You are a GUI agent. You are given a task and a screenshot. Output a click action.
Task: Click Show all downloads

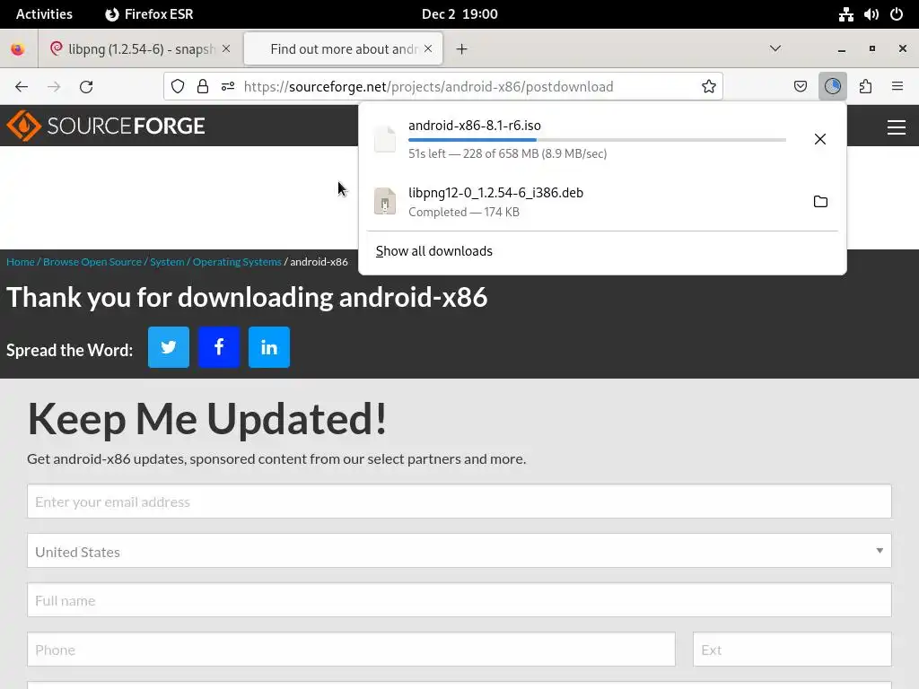click(x=433, y=251)
